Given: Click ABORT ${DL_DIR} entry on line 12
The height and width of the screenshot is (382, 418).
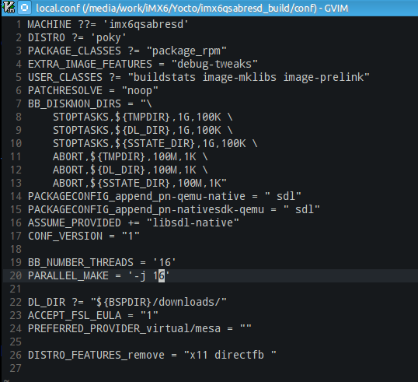Looking at the screenshot, I should (x=130, y=170).
